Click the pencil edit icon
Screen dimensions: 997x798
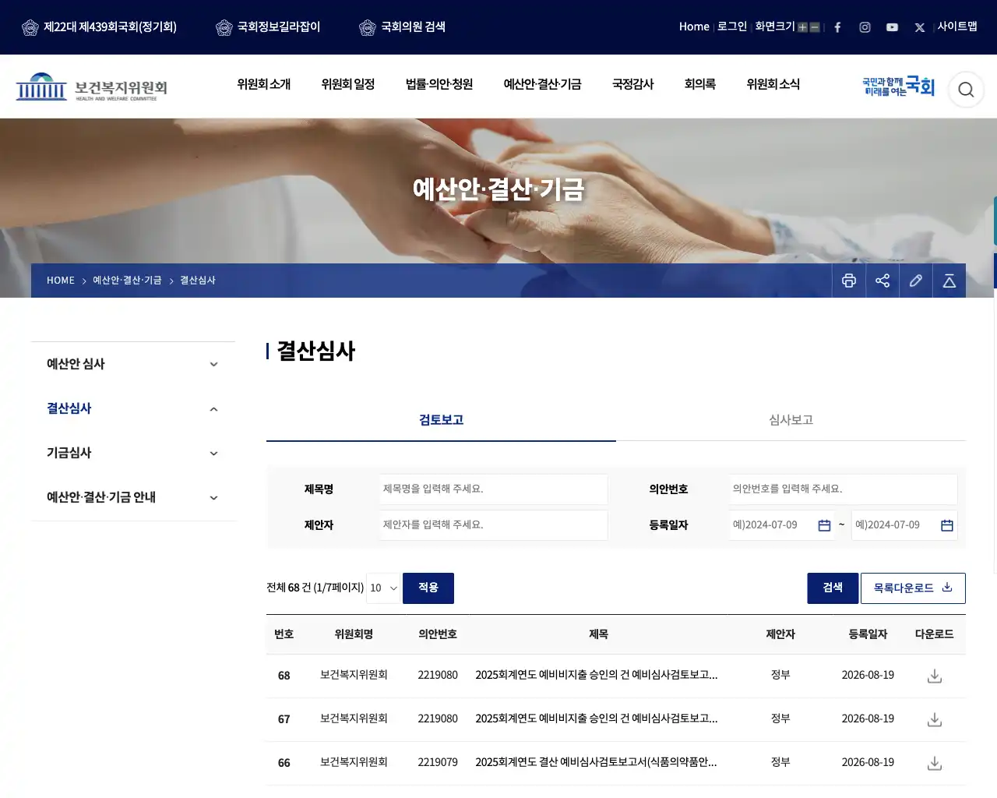point(916,281)
